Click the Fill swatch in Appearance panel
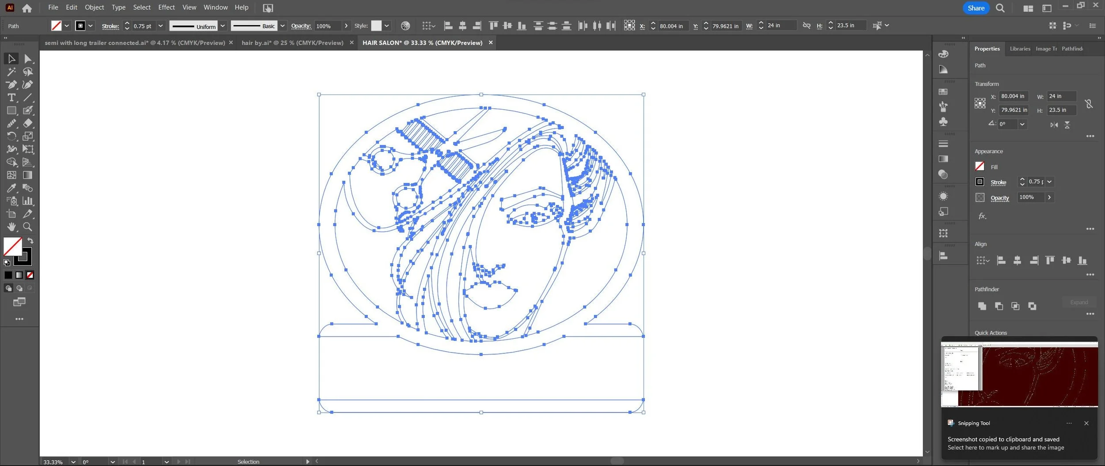This screenshot has height=466, width=1105. [x=979, y=166]
